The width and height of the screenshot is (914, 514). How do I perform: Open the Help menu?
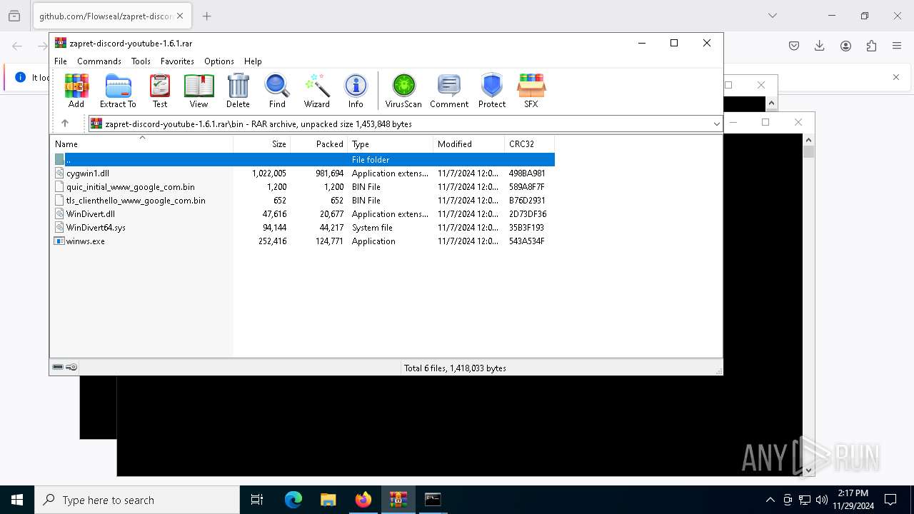coord(253,61)
